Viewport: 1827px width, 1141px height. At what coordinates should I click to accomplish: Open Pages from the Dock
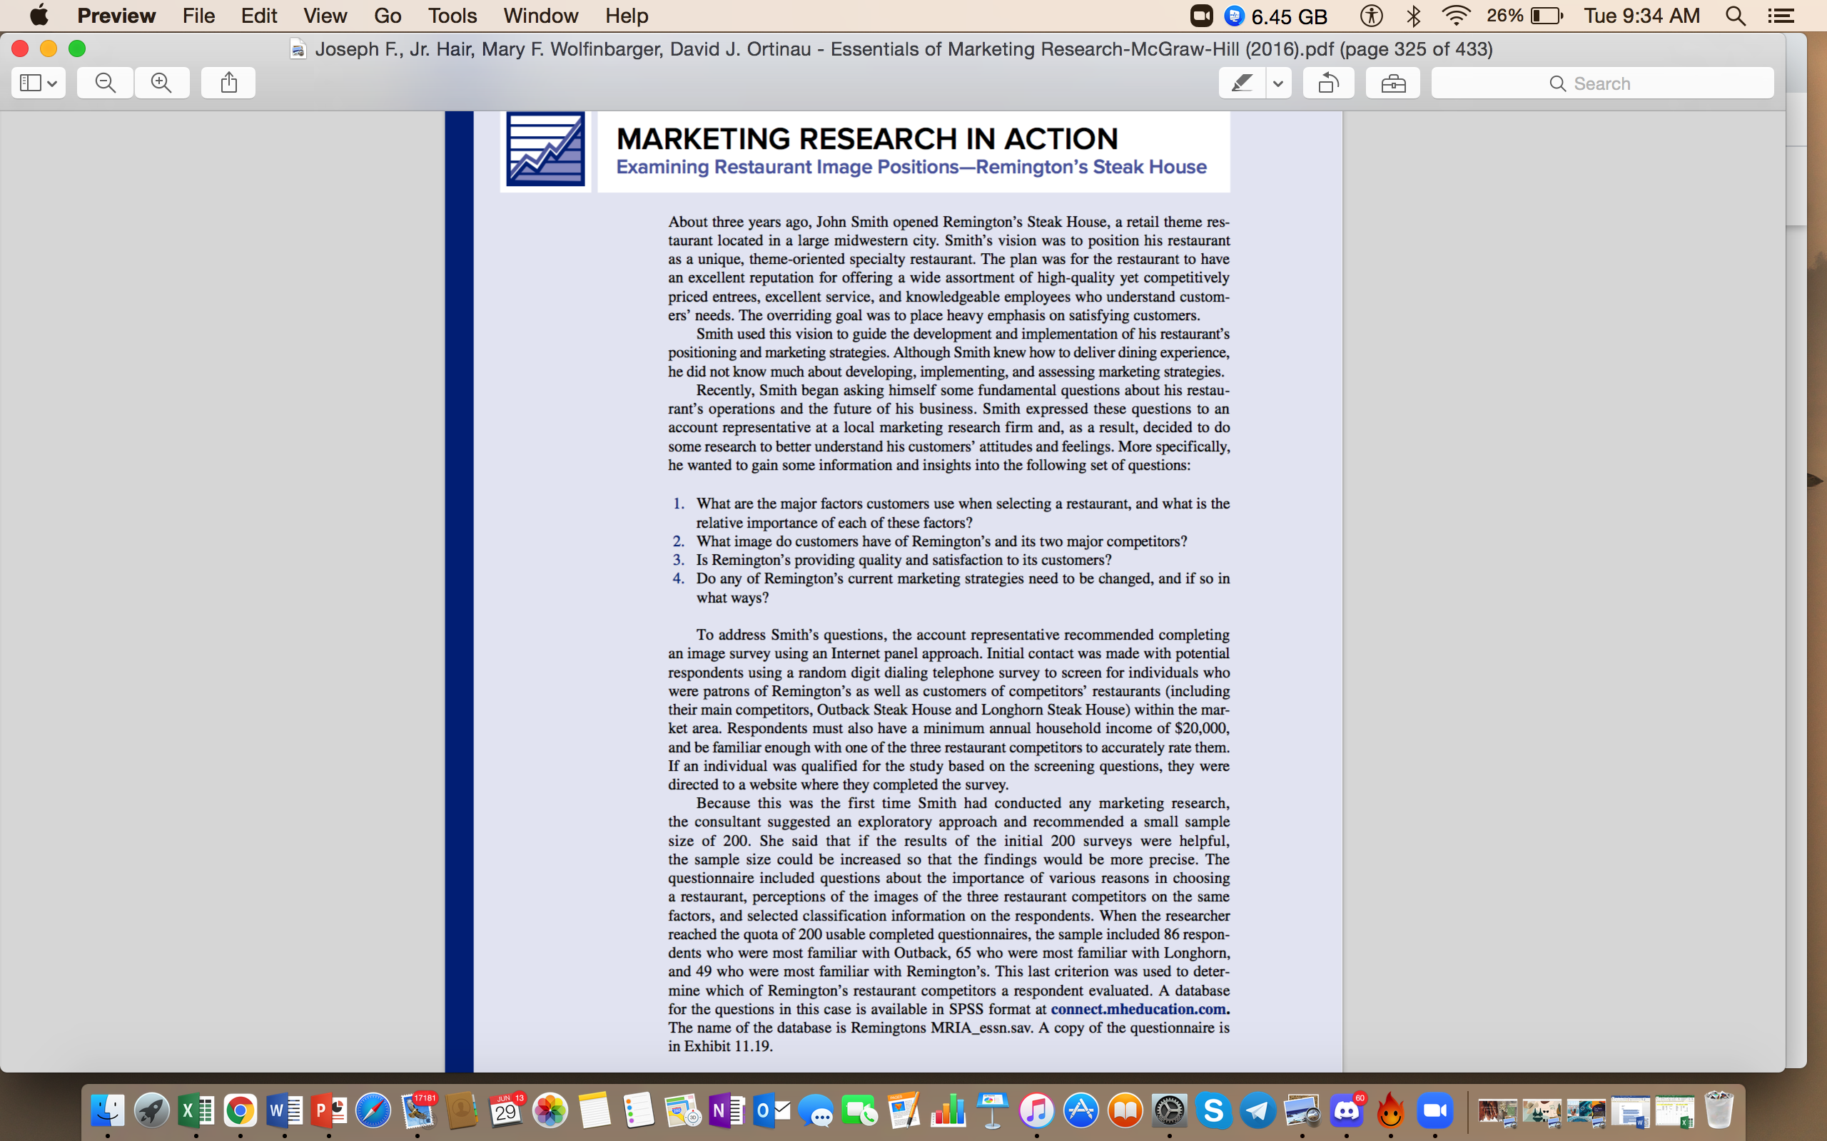click(x=904, y=1111)
